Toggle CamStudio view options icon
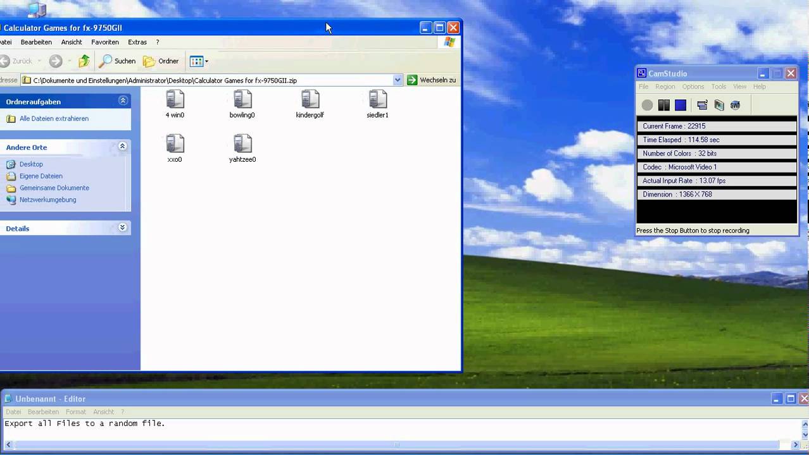The width and height of the screenshot is (809, 455). [x=702, y=105]
